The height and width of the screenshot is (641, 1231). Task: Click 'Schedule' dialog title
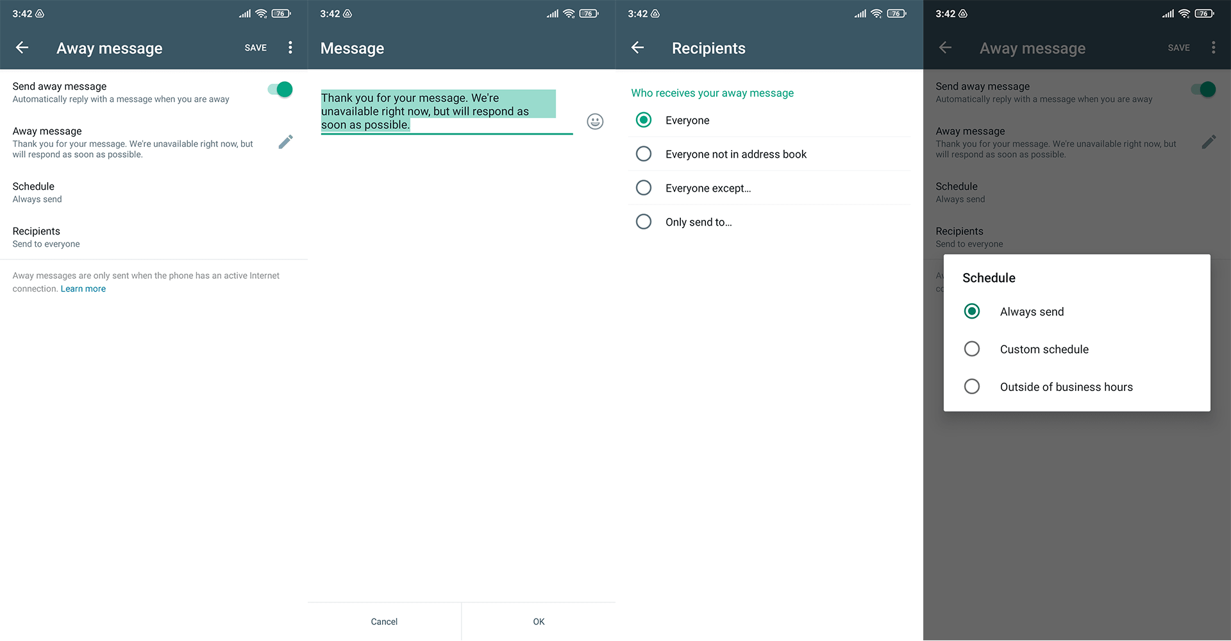click(989, 278)
